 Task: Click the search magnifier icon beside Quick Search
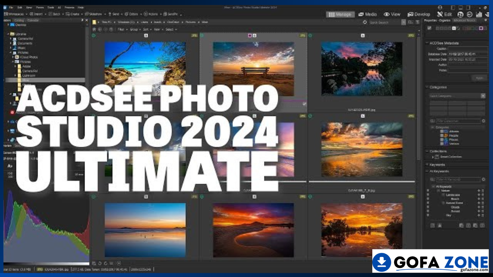coord(410,23)
